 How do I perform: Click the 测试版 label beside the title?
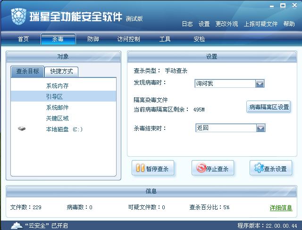tap(134, 19)
